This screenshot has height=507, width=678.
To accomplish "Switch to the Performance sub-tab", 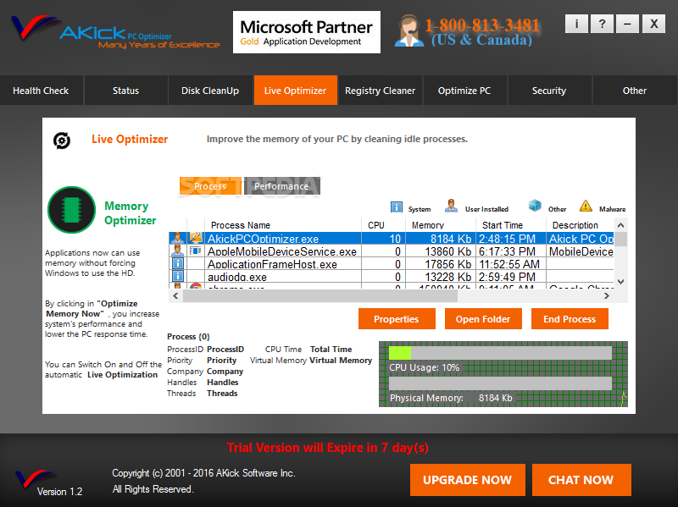I will 281,186.
